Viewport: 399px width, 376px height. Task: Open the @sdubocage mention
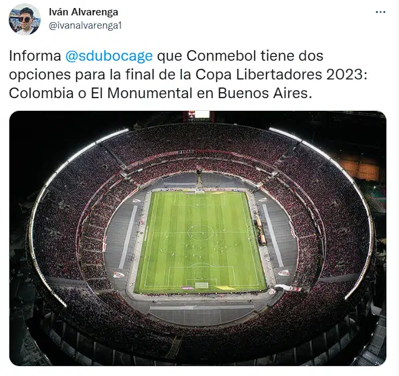coord(109,55)
